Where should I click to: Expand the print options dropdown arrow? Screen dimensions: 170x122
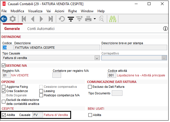[95, 19]
